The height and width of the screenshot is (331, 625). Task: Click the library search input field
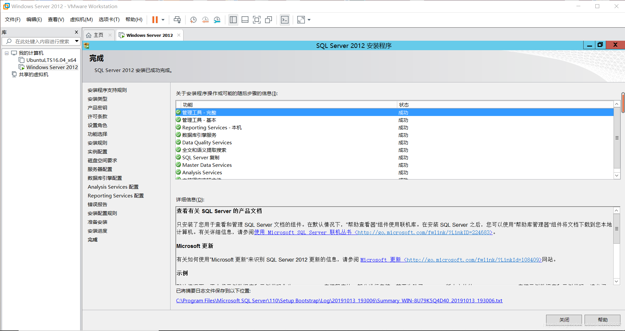coord(41,41)
